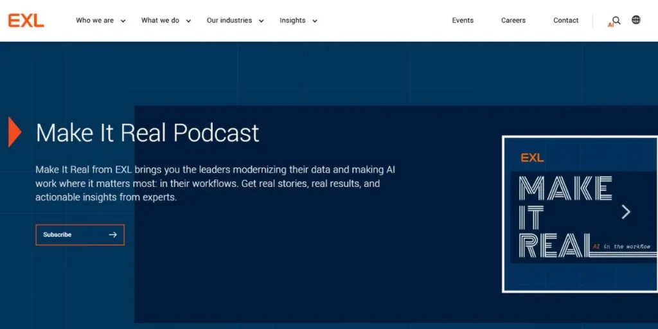Navigate to the Contact link
The width and height of the screenshot is (658, 329).
[566, 21]
